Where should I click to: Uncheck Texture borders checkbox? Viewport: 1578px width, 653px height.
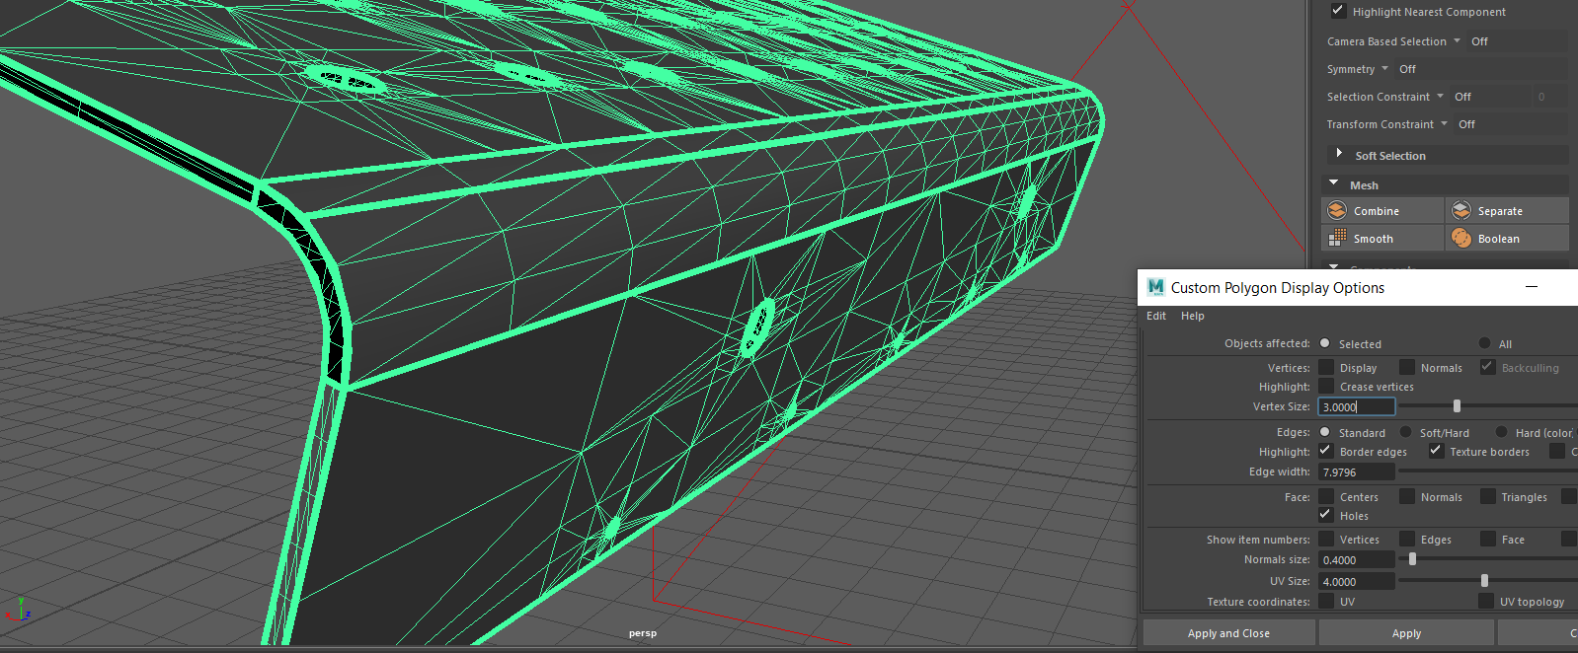[x=1436, y=451]
